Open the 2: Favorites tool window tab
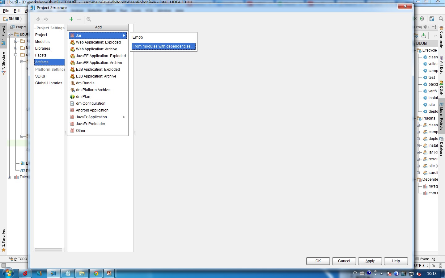 tap(3, 241)
